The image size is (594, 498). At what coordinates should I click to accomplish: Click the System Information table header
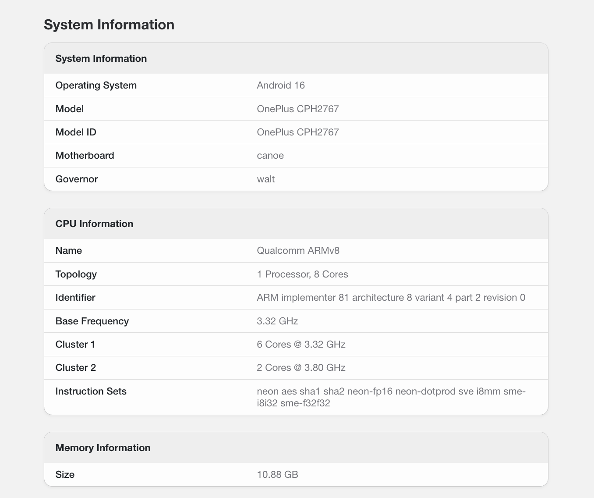(101, 59)
